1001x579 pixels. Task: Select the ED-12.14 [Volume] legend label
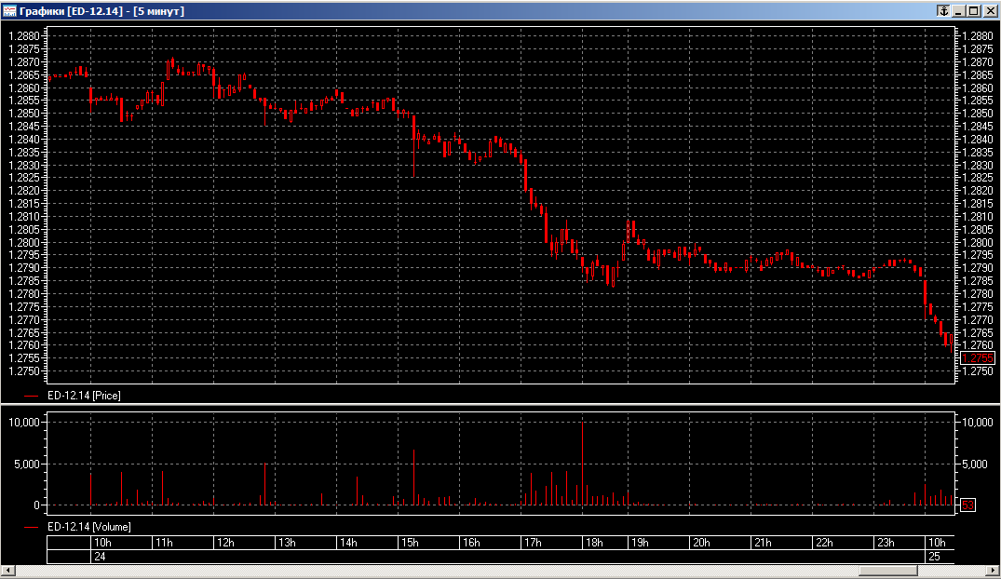tap(88, 527)
